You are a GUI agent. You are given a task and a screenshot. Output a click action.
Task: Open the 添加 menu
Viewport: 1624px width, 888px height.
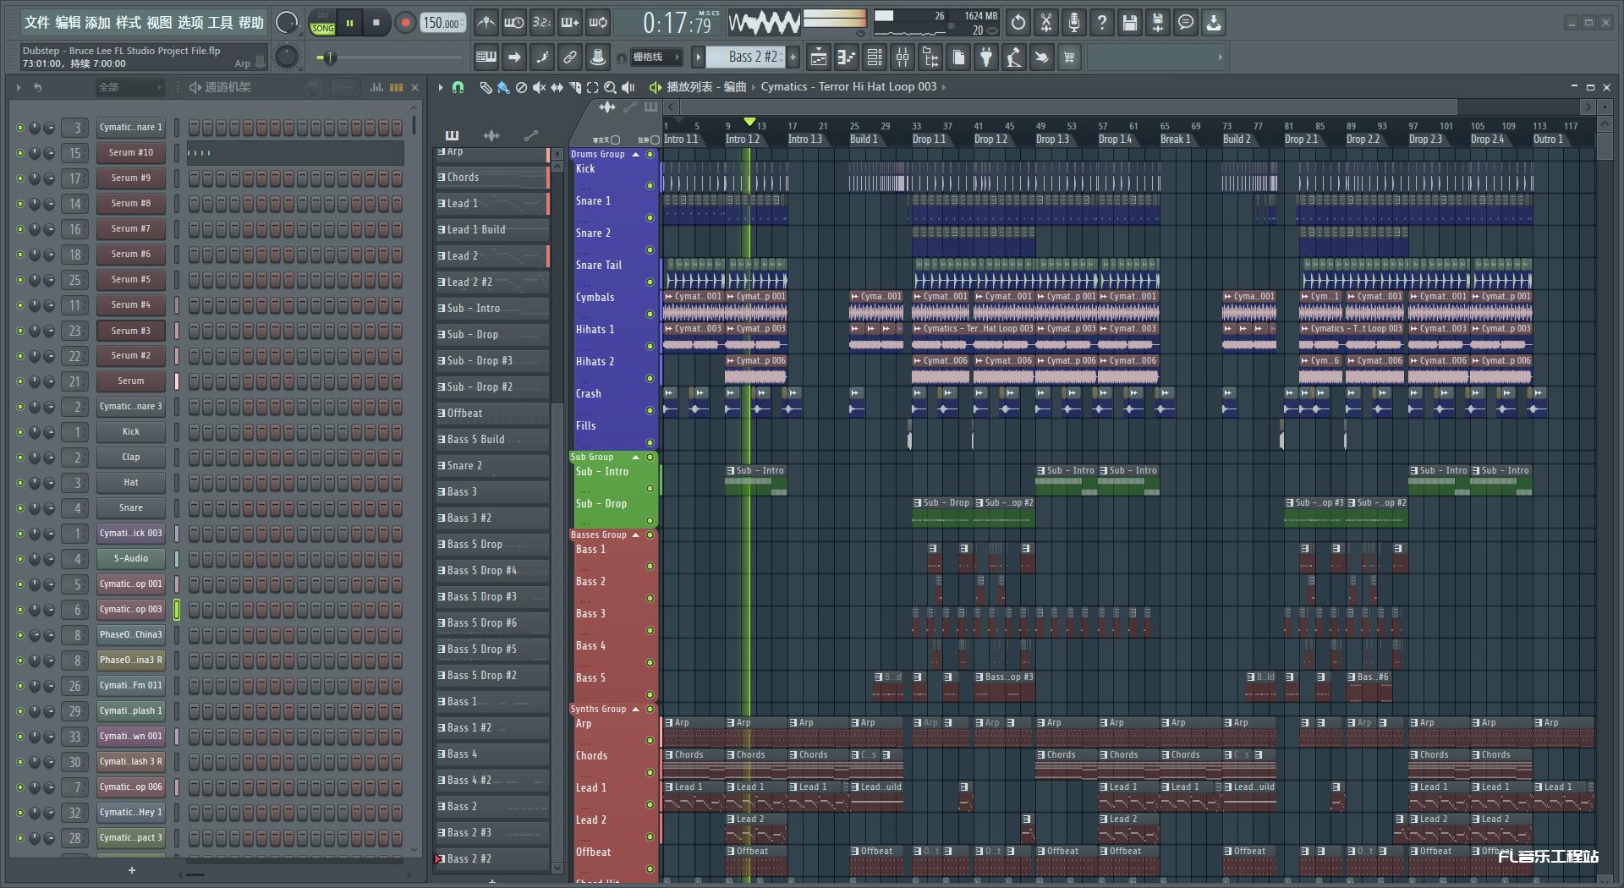coord(98,23)
